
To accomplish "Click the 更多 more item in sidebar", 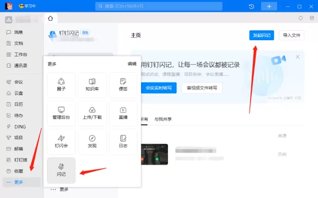I will tap(22, 182).
